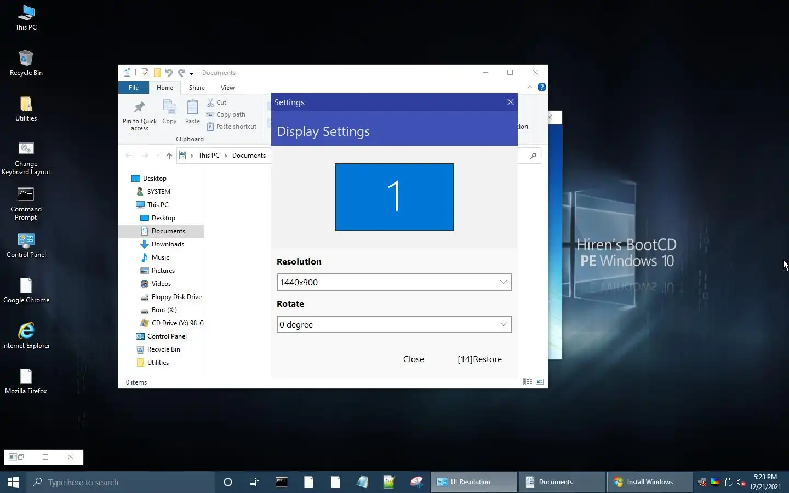Click the New folder quick access icon

click(157, 73)
